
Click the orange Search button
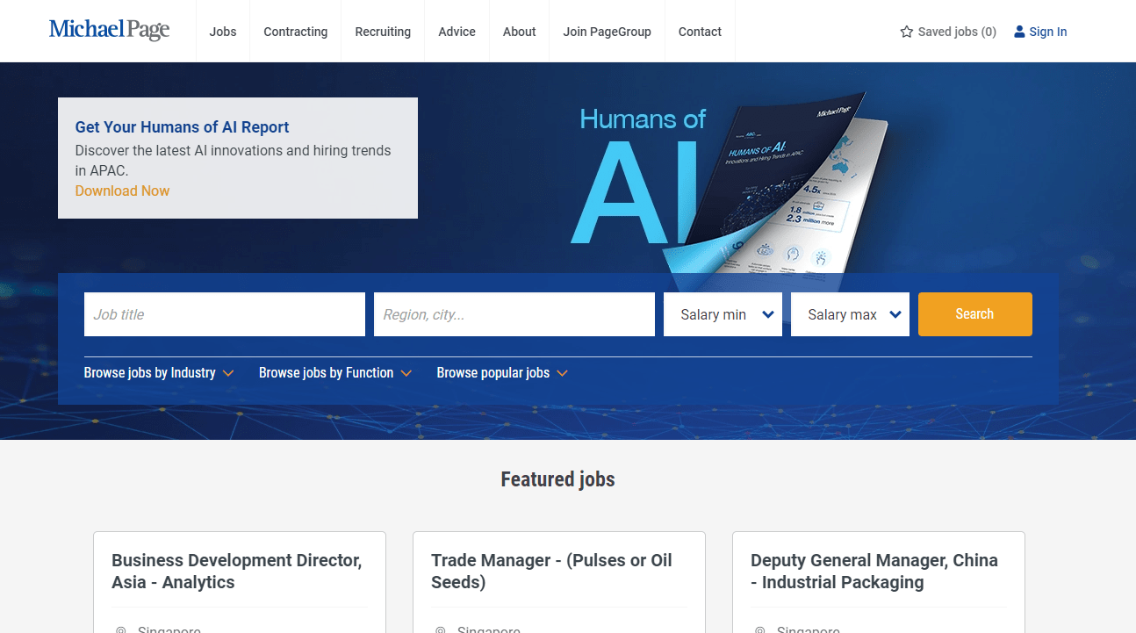pyautogui.click(x=975, y=314)
